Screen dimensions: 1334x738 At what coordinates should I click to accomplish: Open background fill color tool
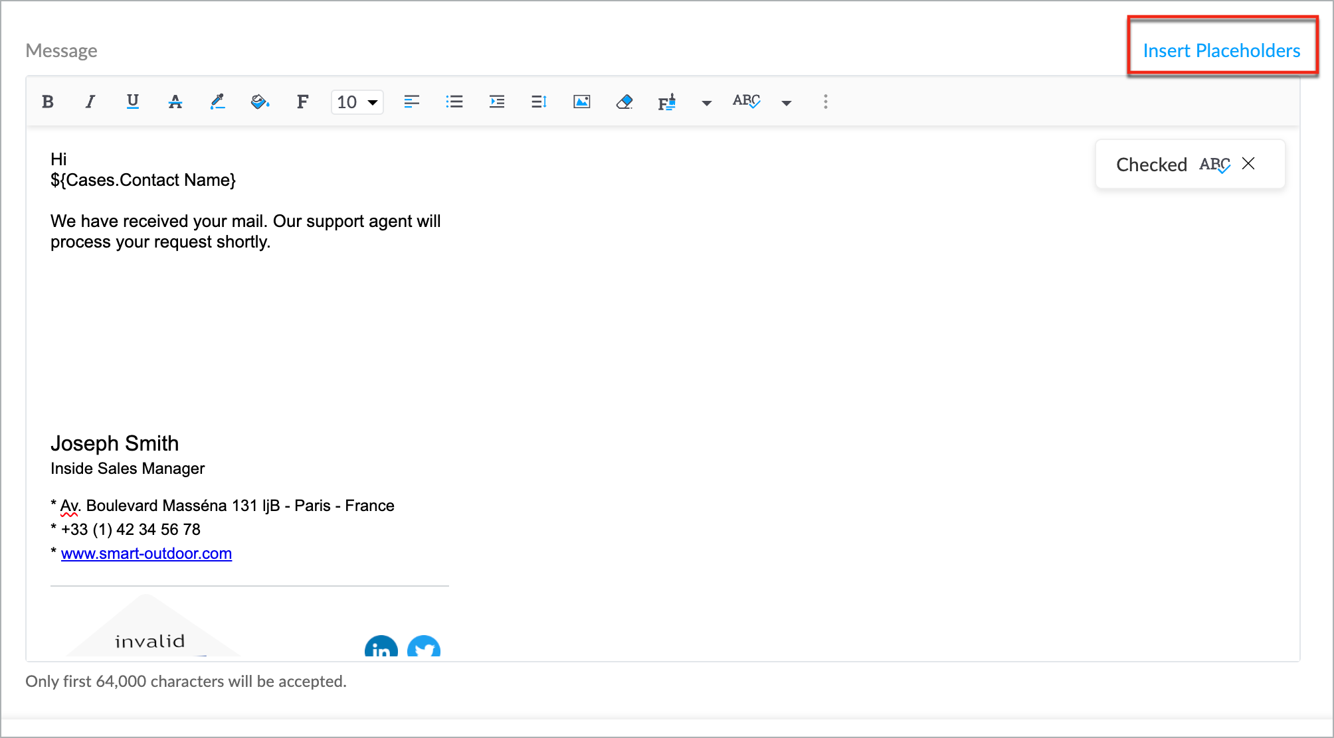[x=260, y=102]
